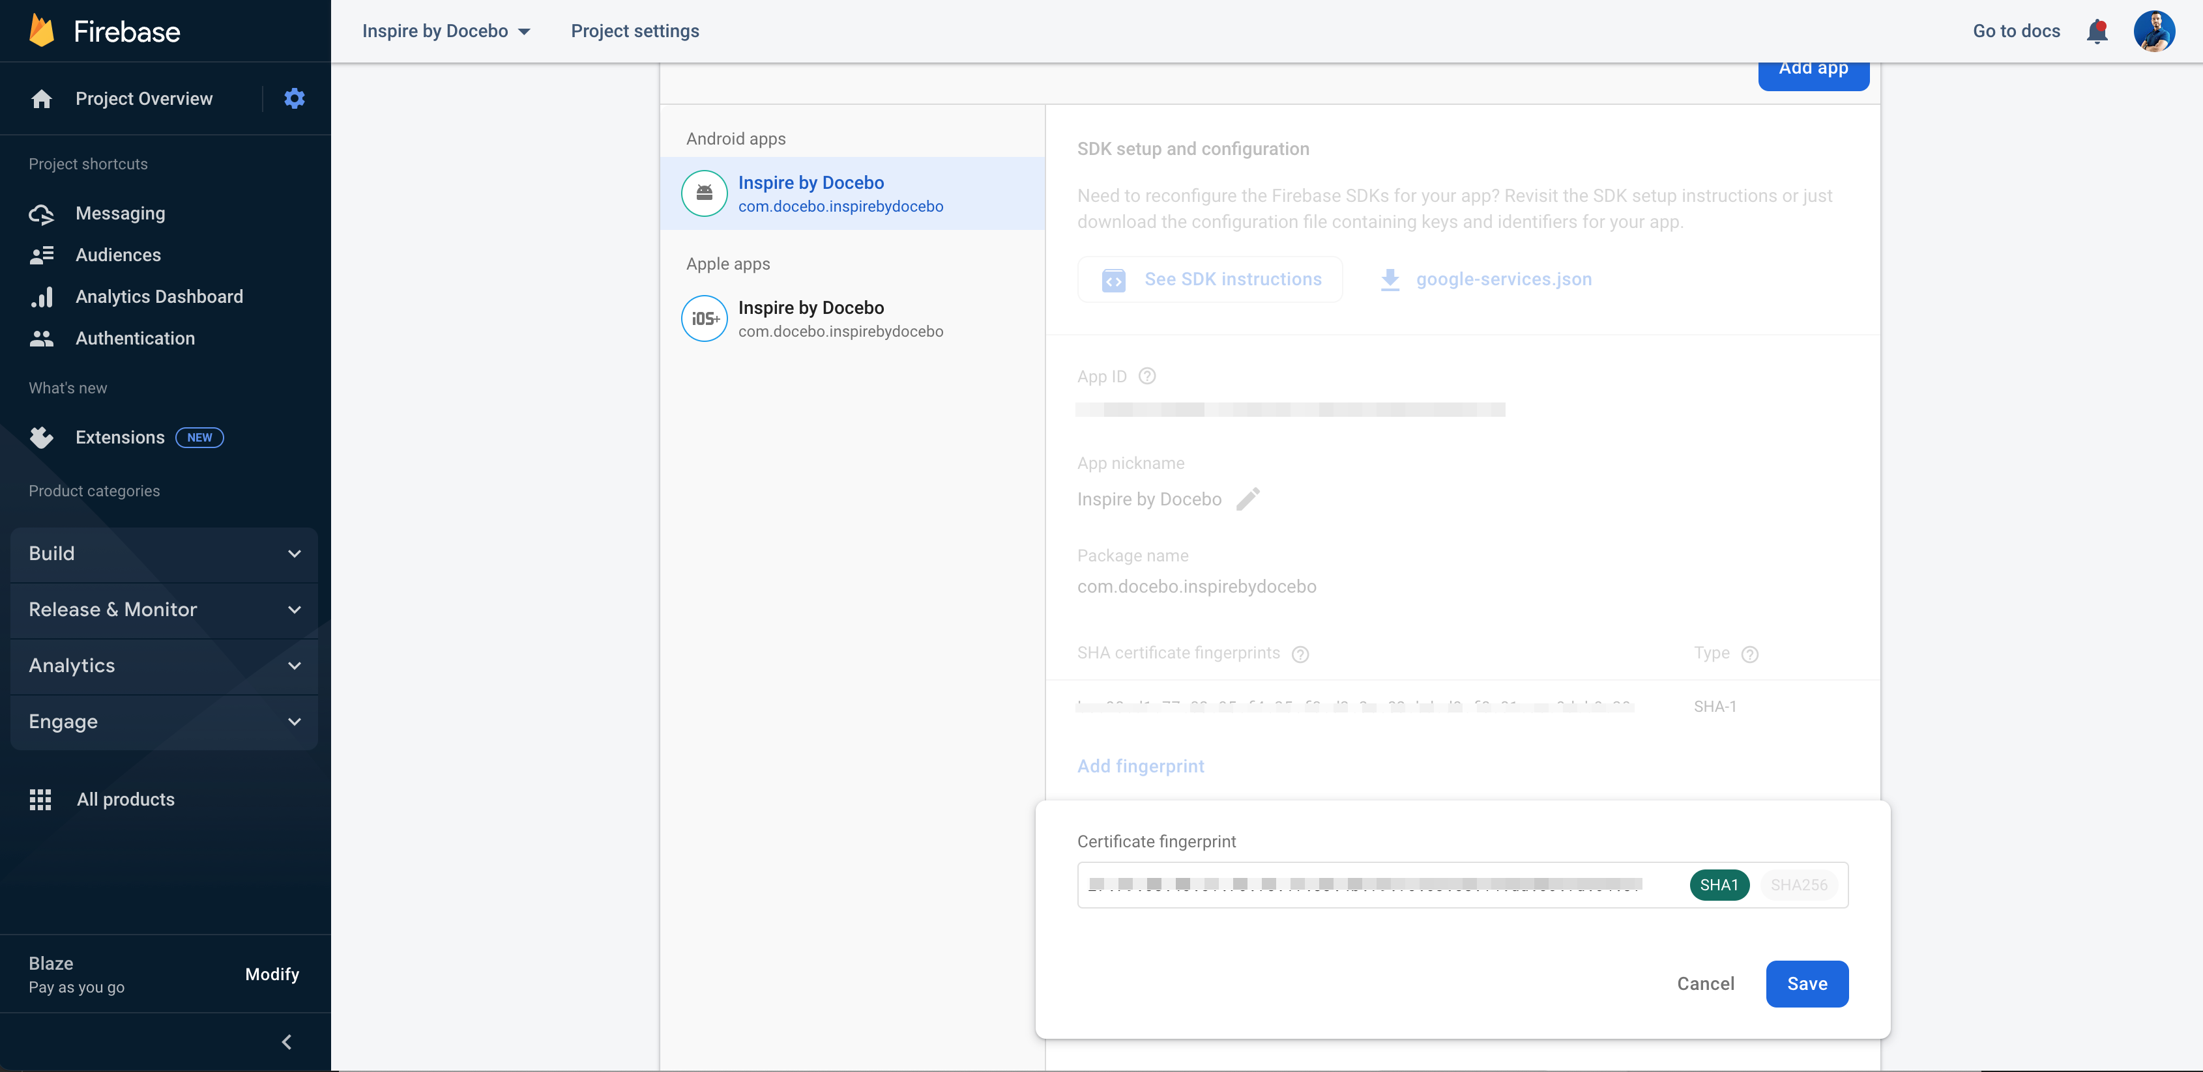Screen dimensions: 2203x1072
Task: Click the Audiences icon in sidebar
Action: [41, 255]
